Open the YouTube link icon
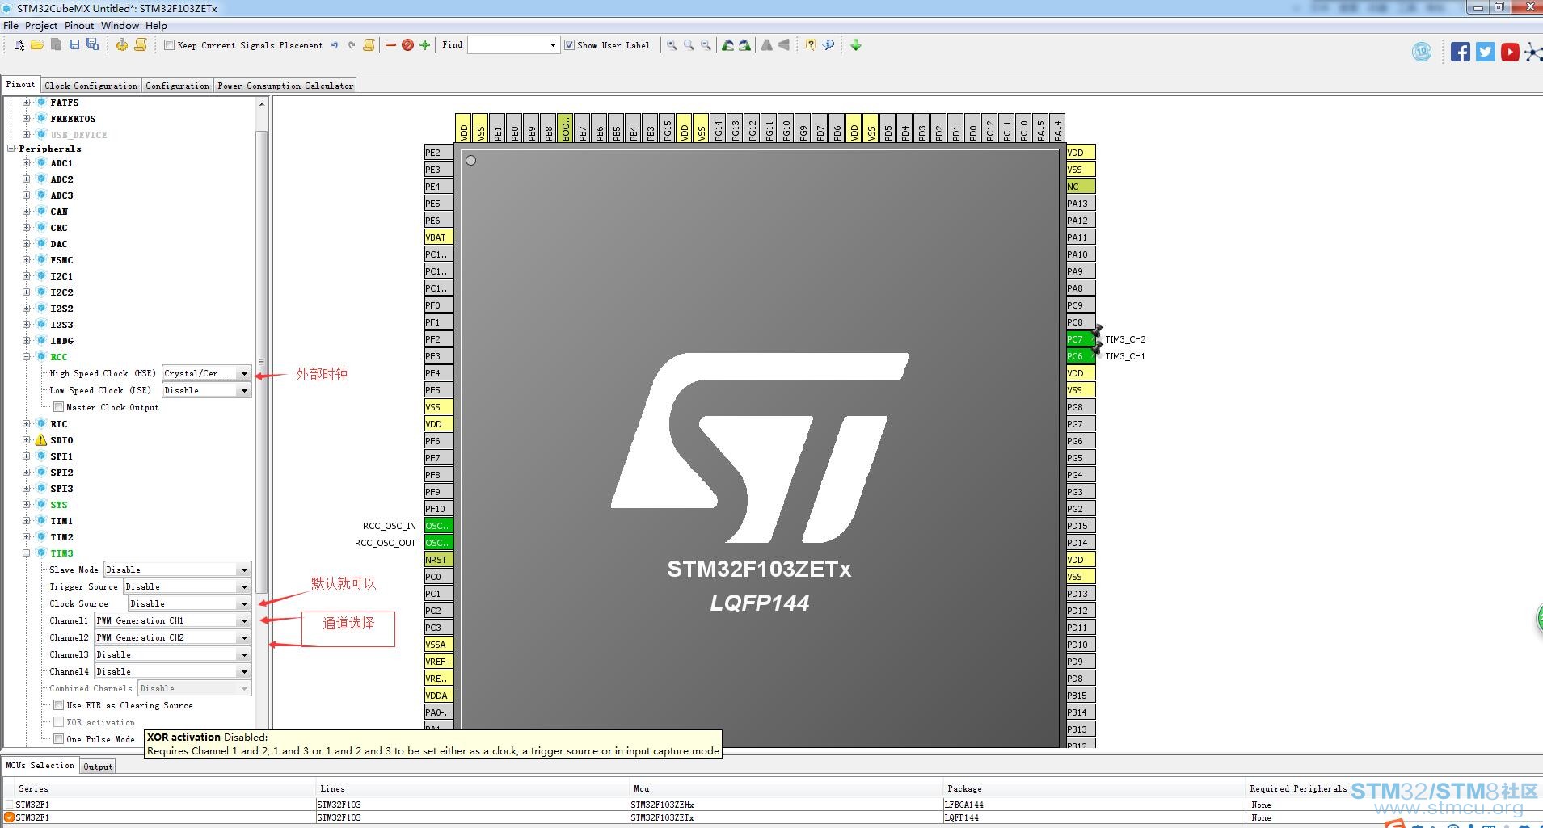 pos(1510,52)
